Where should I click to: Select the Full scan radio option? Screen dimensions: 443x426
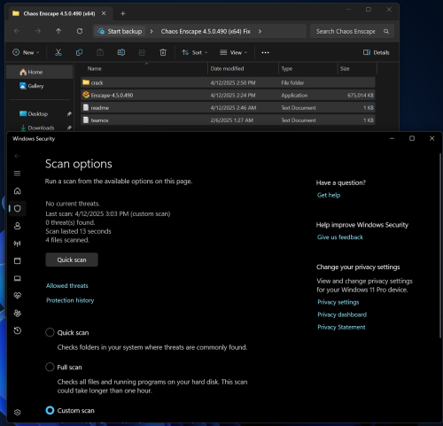(x=50, y=367)
